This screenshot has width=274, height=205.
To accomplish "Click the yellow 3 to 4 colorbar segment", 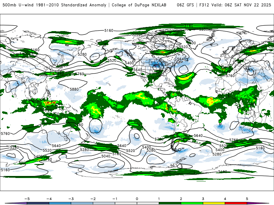I will point(214,203).
